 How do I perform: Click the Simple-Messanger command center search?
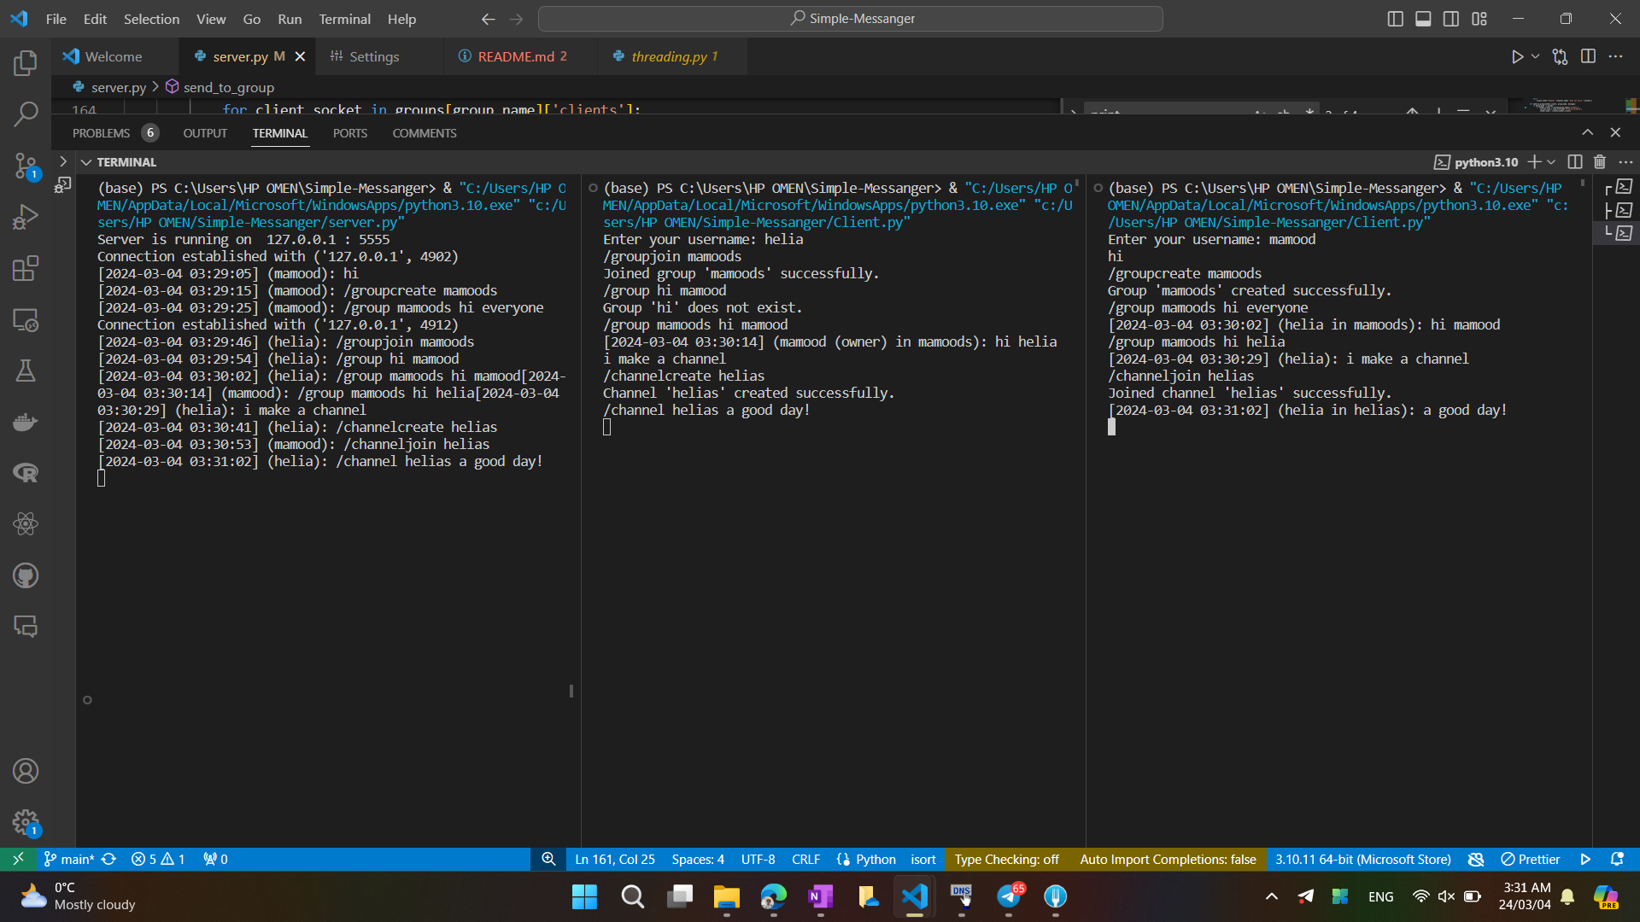tap(851, 19)
